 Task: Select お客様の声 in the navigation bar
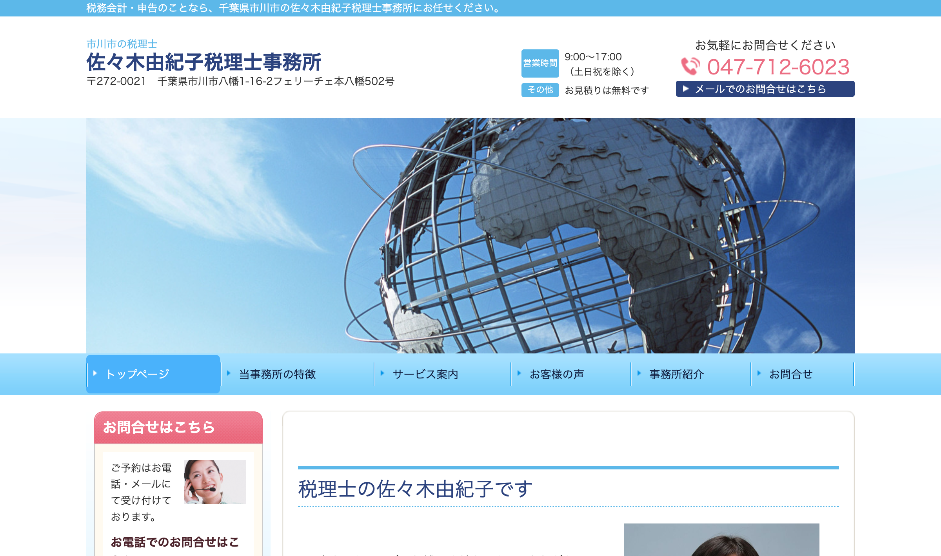tap(557, 374)
